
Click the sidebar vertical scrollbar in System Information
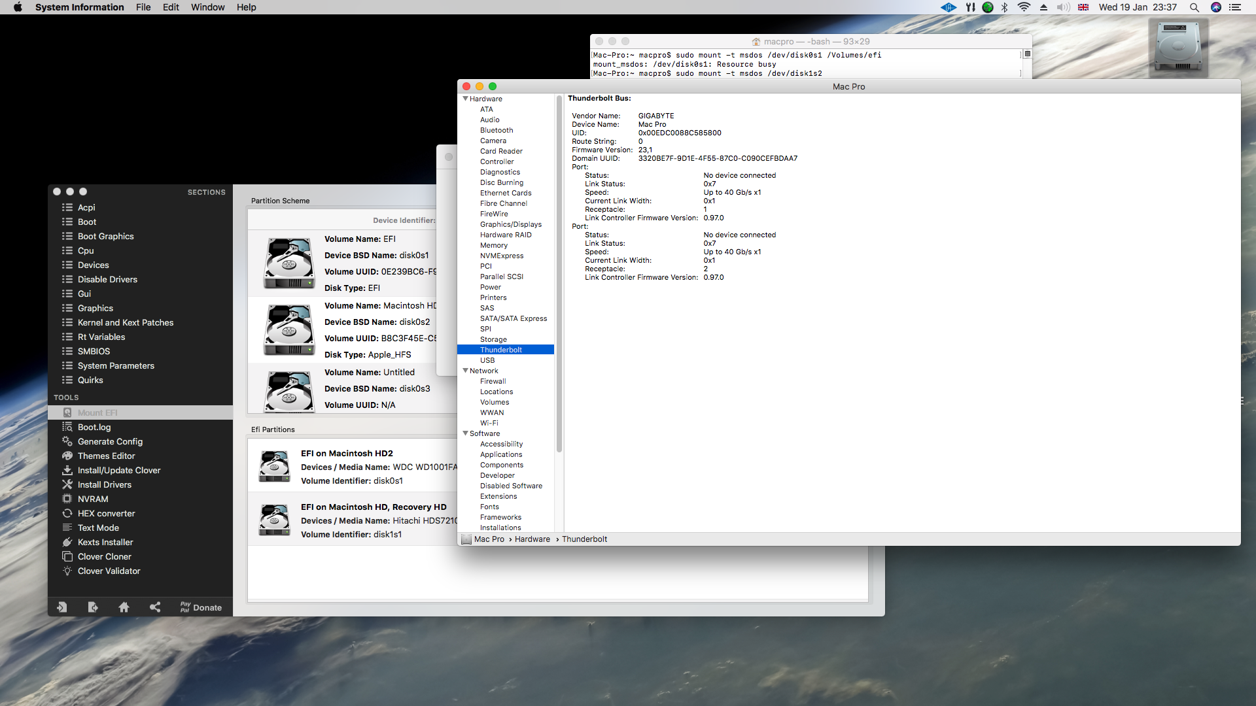pos(559,275)
